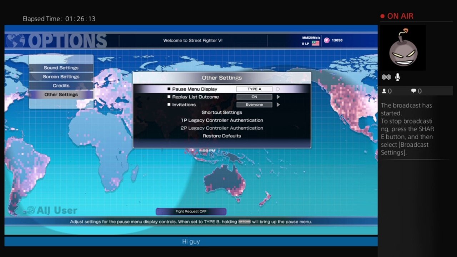Click the Replay List Outcome ON value
Viewport: 457px width, 257px height.
point(254,97)
